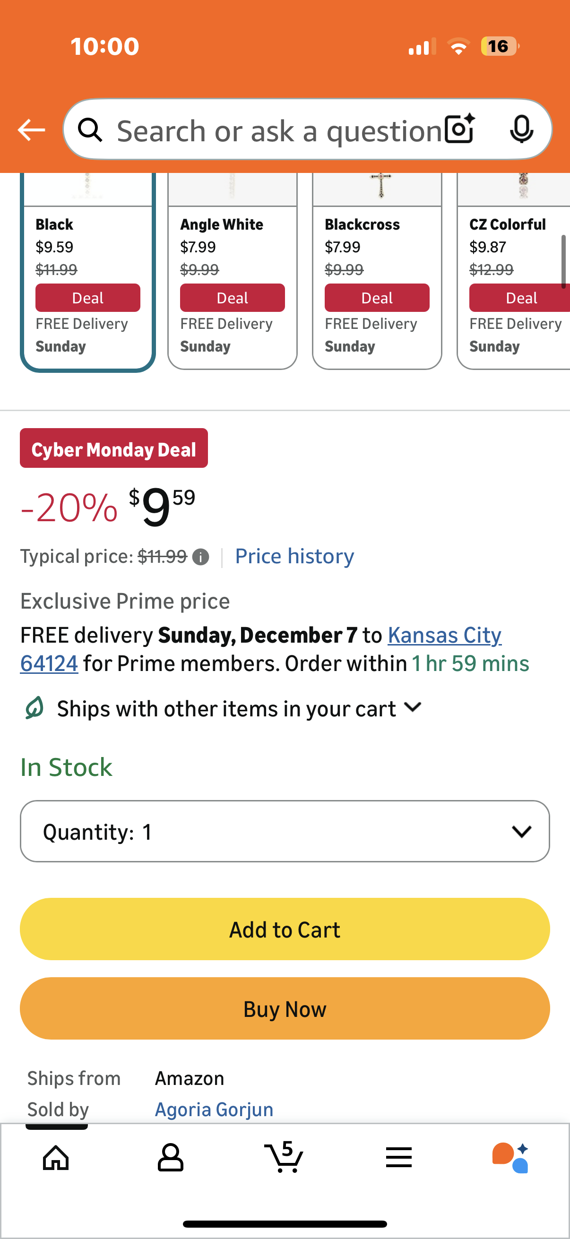
Task: Select the Angle White variant
Action: 233,271
